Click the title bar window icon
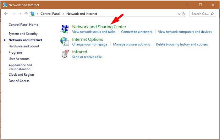 click(x=5, y=5)
